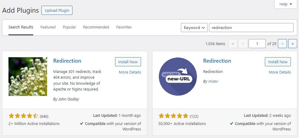
Task: Click Last Updated: 2 weeks ago text
Action: (267, 116)
